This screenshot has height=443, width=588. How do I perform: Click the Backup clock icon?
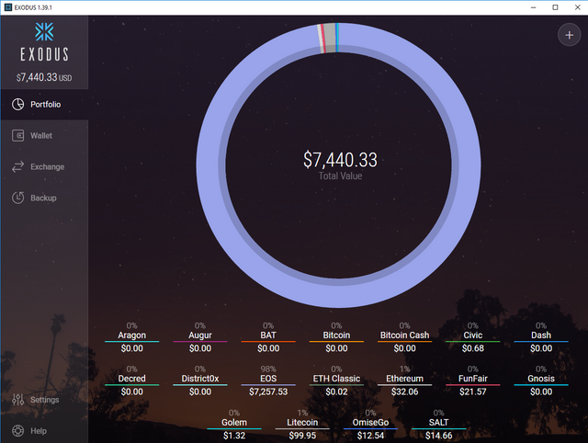[17, 198]
